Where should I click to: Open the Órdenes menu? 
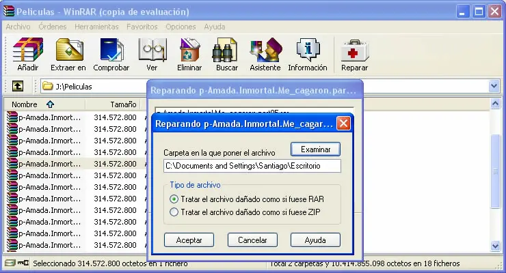pos(52,27)
